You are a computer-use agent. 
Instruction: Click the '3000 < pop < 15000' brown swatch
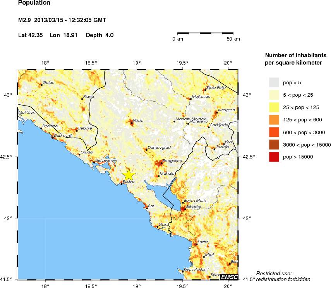[274, 144]
